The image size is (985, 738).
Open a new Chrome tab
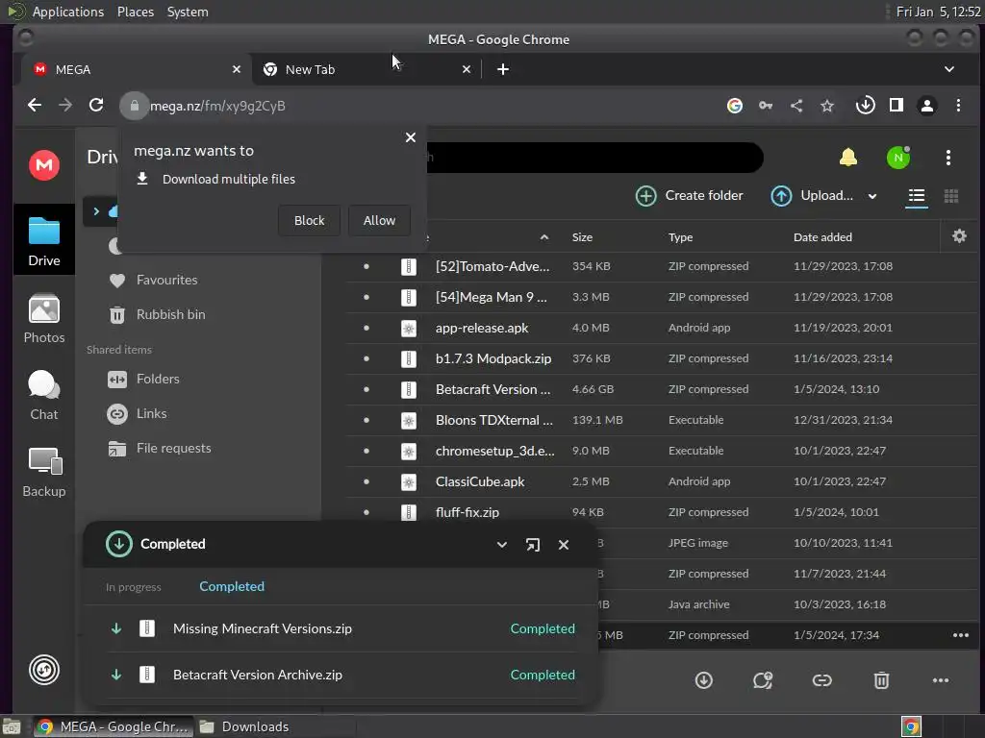[502, 69]
